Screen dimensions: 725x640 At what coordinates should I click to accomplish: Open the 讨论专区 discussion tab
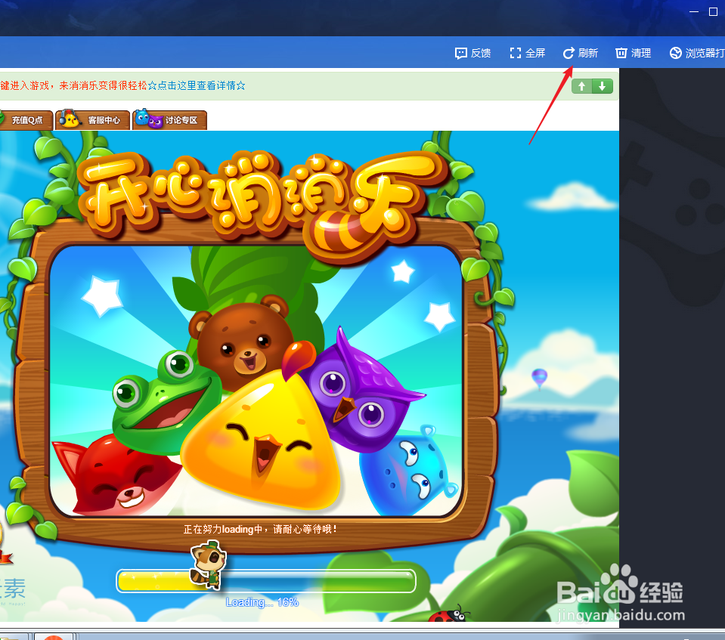(x=169, y=119)
